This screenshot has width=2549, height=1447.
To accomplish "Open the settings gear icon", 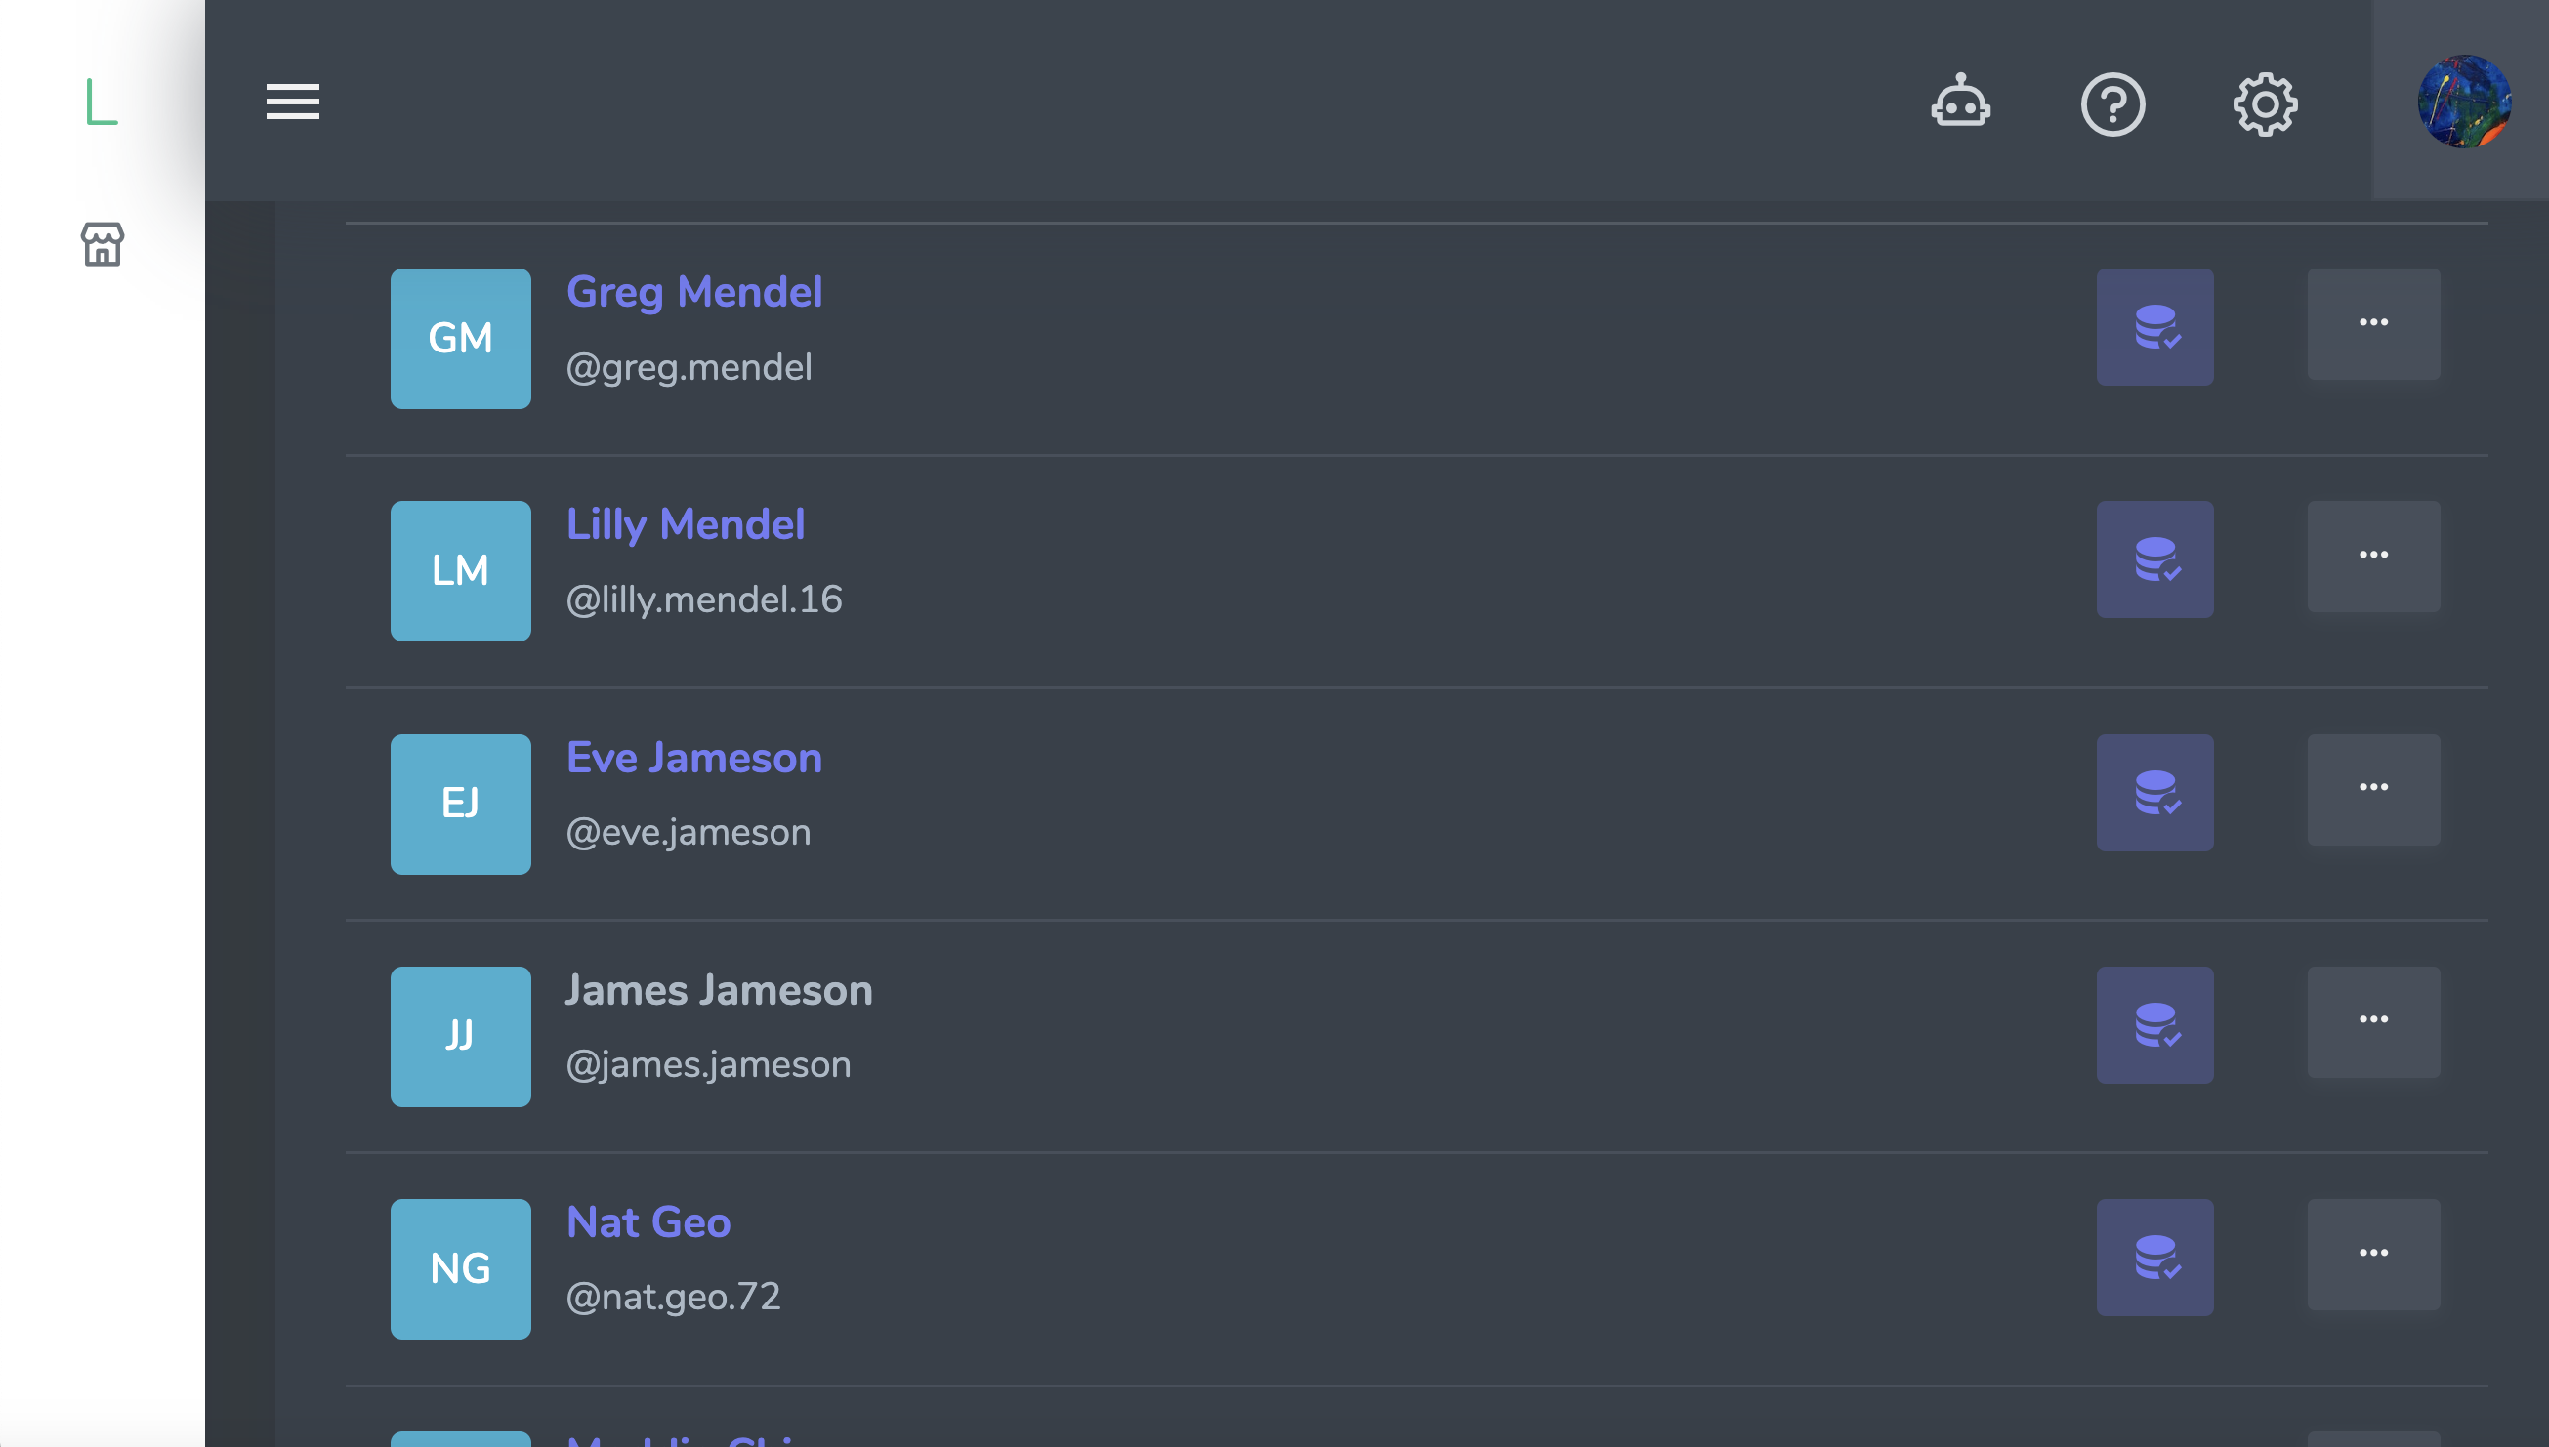I will click(x=2265, y=103).
